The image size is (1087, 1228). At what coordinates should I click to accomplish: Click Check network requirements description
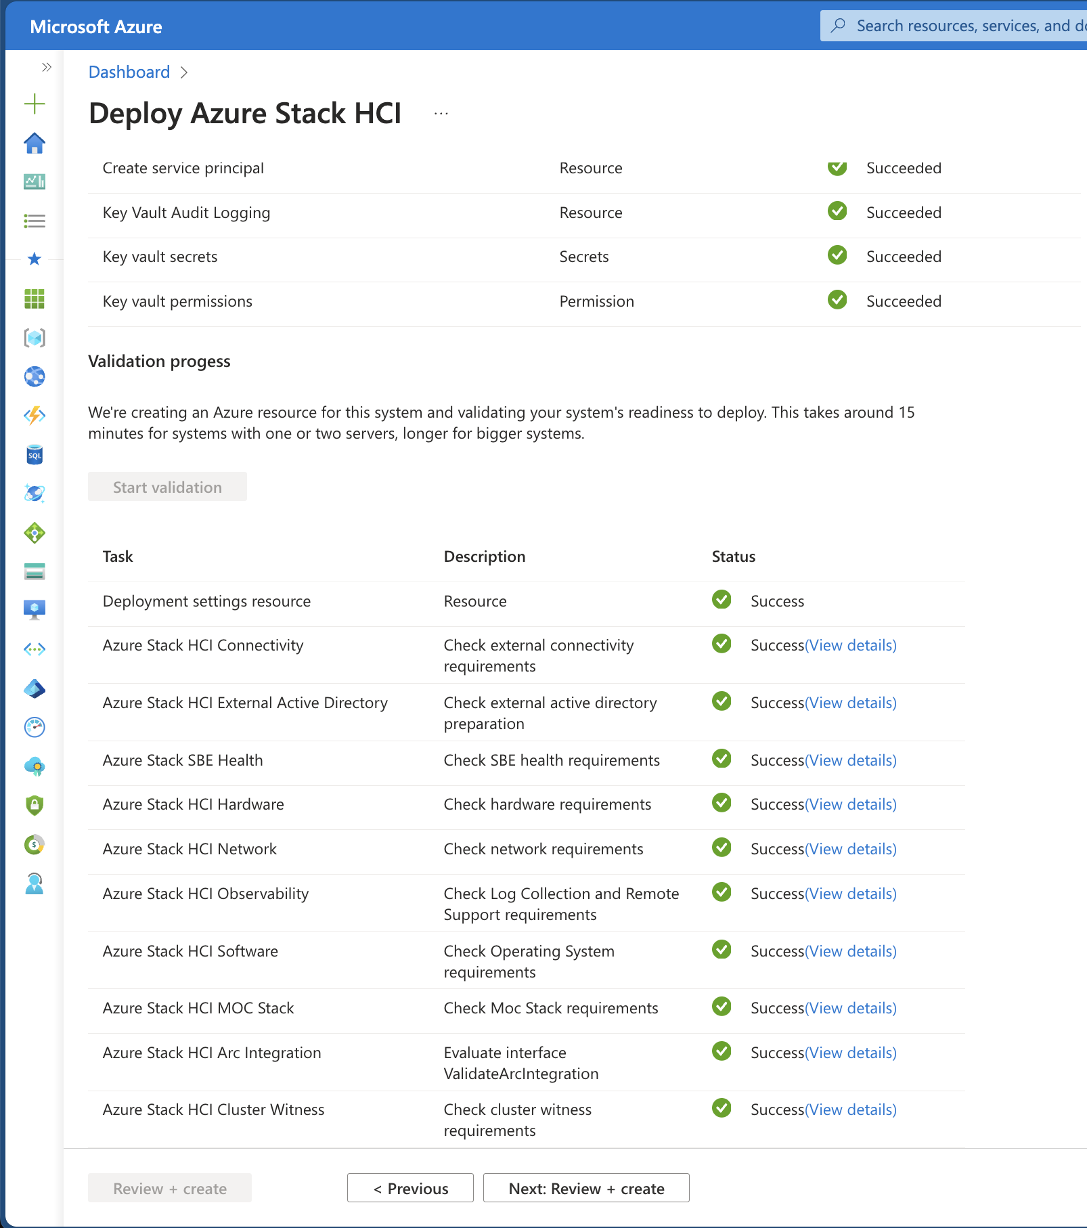543,849
